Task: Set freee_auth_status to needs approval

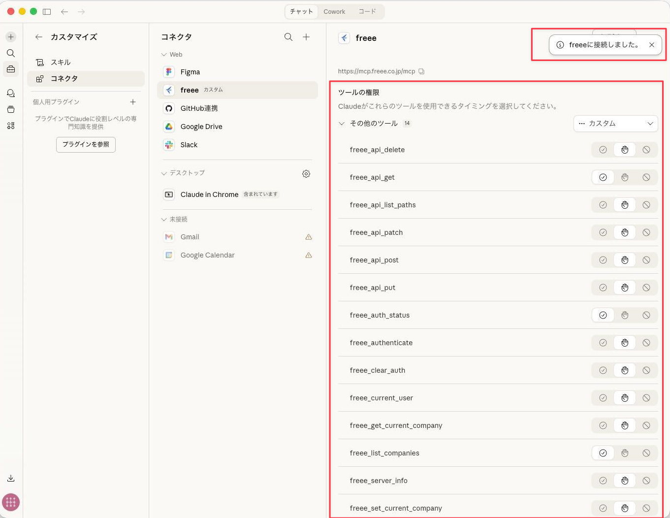Action: point(625,315)
